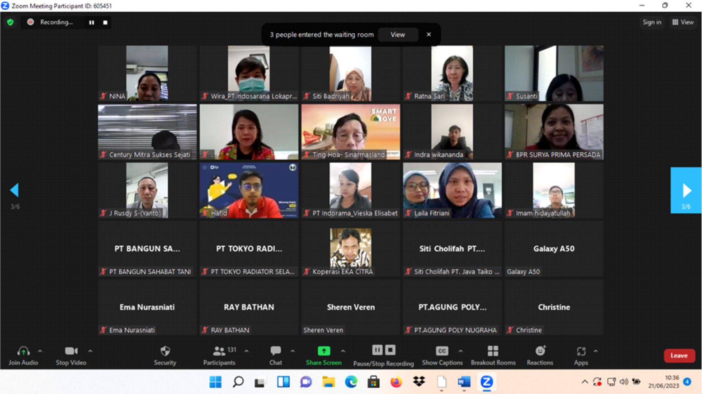Open Word from the Windows taskbar
The image size is (702, 394).
[464, 382]
